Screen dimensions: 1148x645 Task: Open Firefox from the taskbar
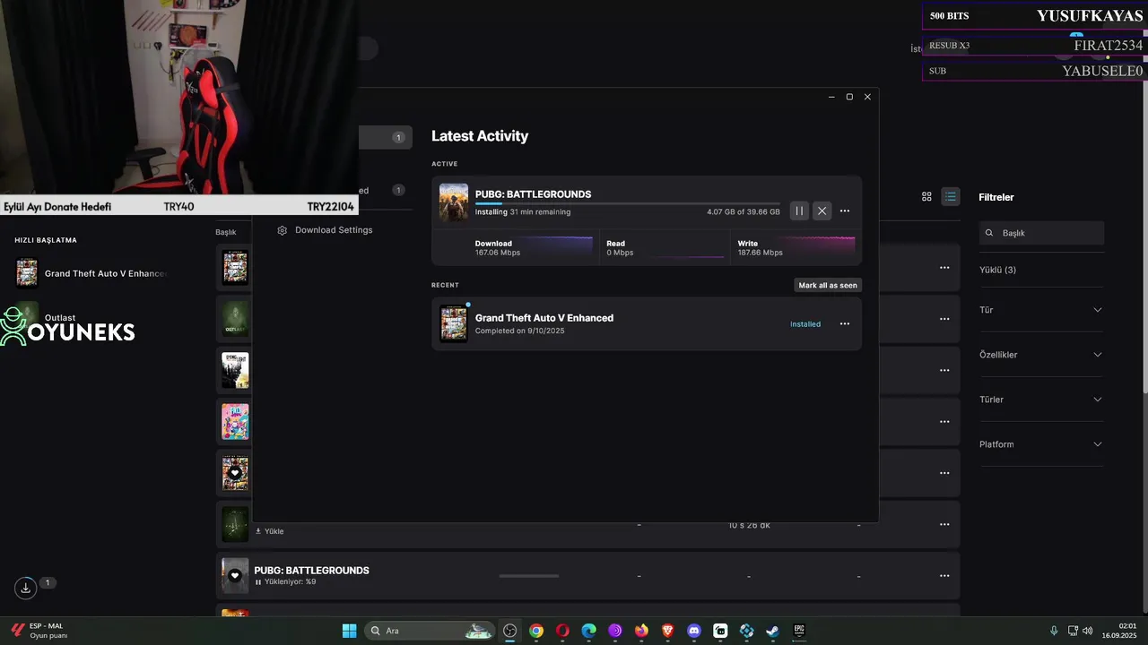click(641, 631)
